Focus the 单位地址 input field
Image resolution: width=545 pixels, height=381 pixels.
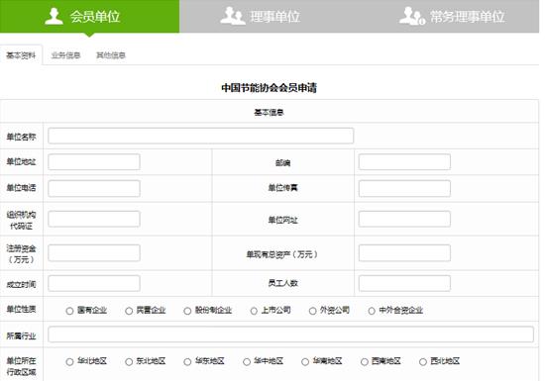(x=94, y=162)
